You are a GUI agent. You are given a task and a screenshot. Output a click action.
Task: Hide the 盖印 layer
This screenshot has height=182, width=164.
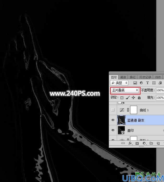tap(113, 130)
